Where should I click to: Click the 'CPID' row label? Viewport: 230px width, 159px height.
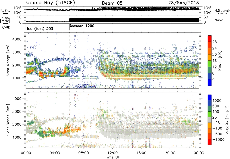tap(6, 27)
